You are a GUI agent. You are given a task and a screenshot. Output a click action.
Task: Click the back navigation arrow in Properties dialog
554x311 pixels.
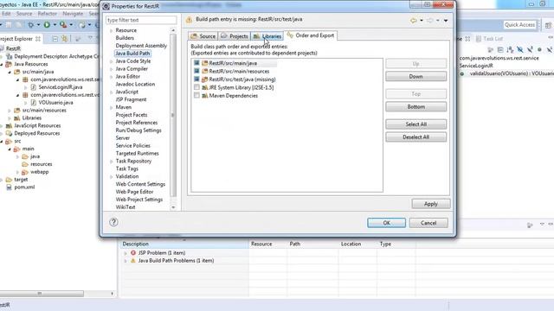click(x=414, y=21)
